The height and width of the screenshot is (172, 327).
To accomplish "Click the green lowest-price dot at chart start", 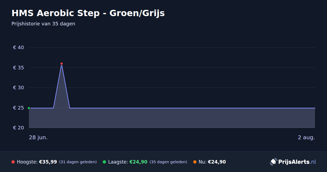I will tap(29, 108).
